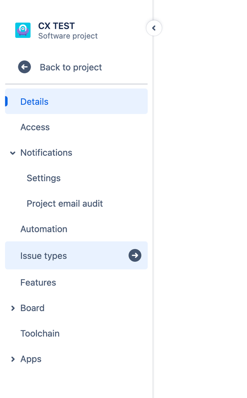This screenshot has width=247, height=398.
Task: Click the Notifications label
Action: (46, 153)
